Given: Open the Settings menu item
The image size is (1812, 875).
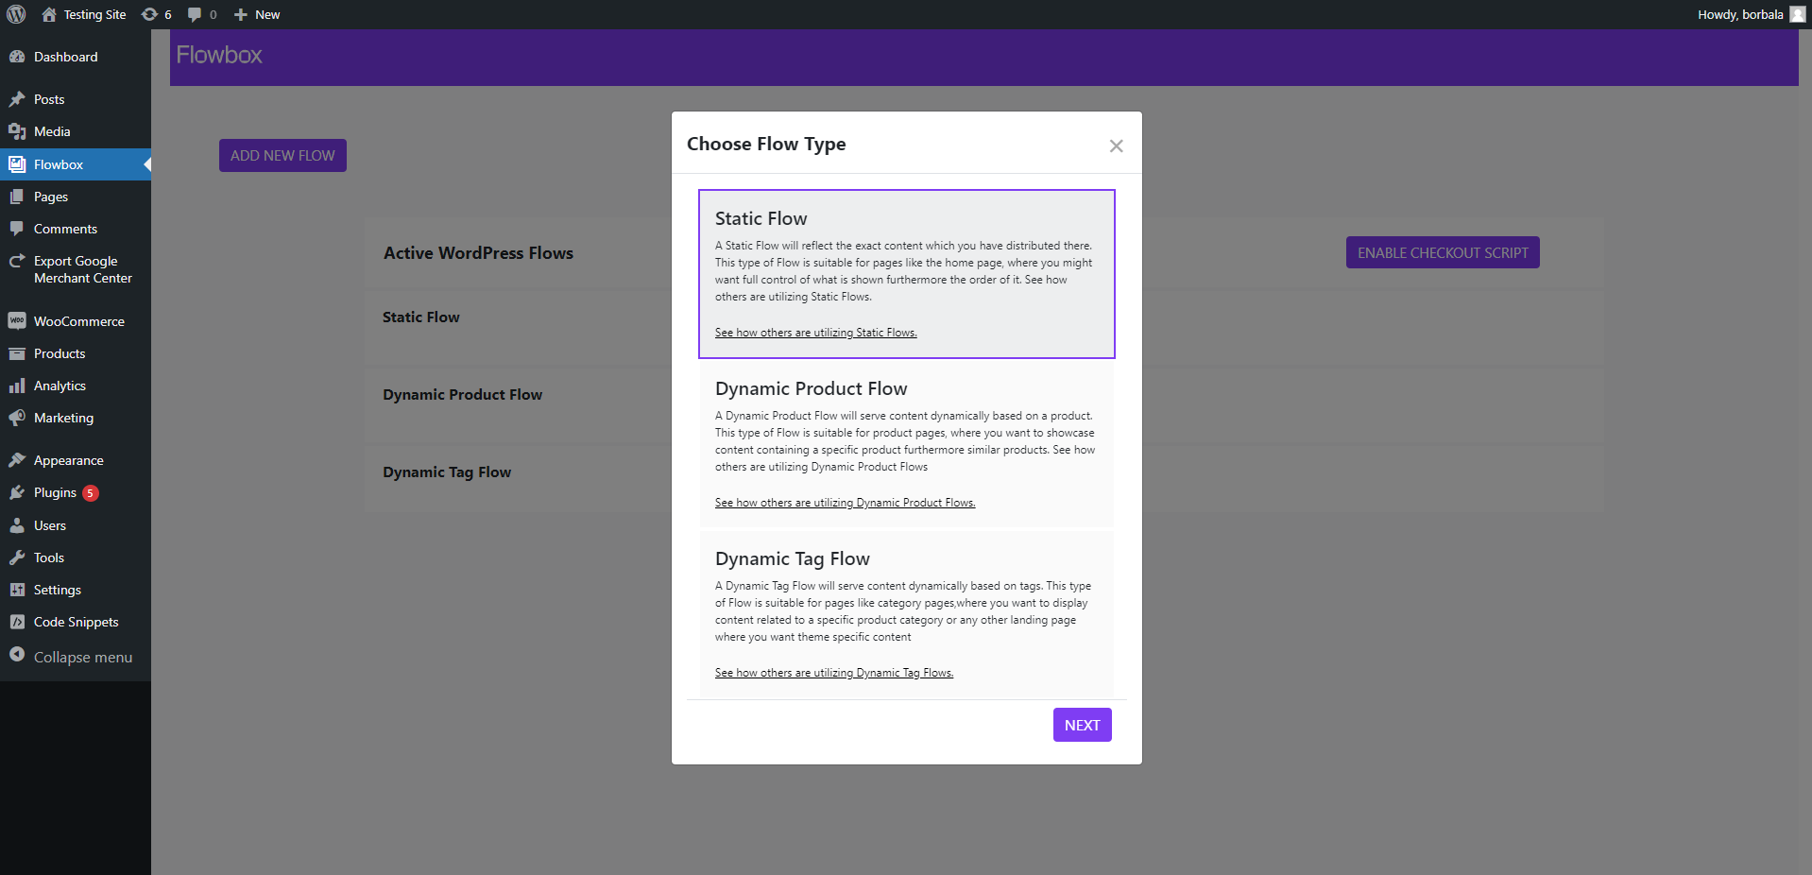Looking at the screenshot, I should pyautogui.click(x=58, y=590).
